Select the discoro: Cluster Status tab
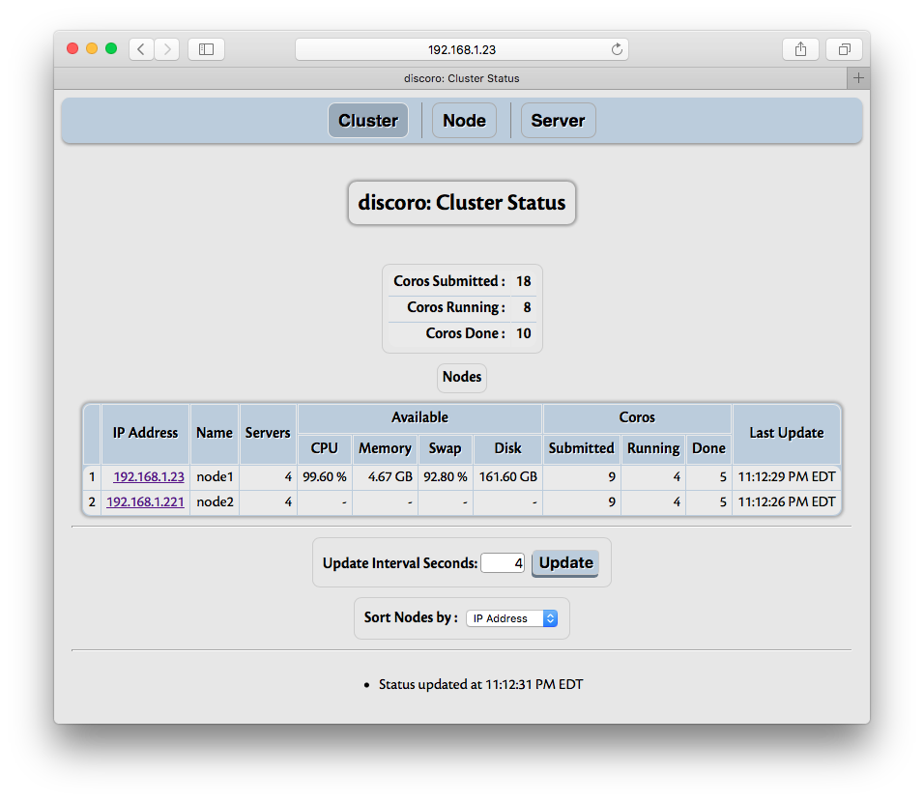This screenshot has height=801, width=924. tap(450, 78)
